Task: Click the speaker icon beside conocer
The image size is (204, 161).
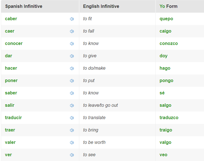Action: (72, 44)
